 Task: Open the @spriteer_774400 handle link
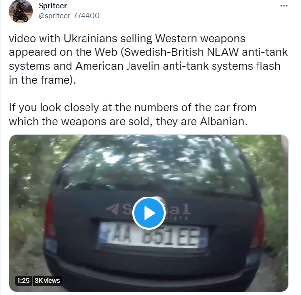tap(69, 16)
